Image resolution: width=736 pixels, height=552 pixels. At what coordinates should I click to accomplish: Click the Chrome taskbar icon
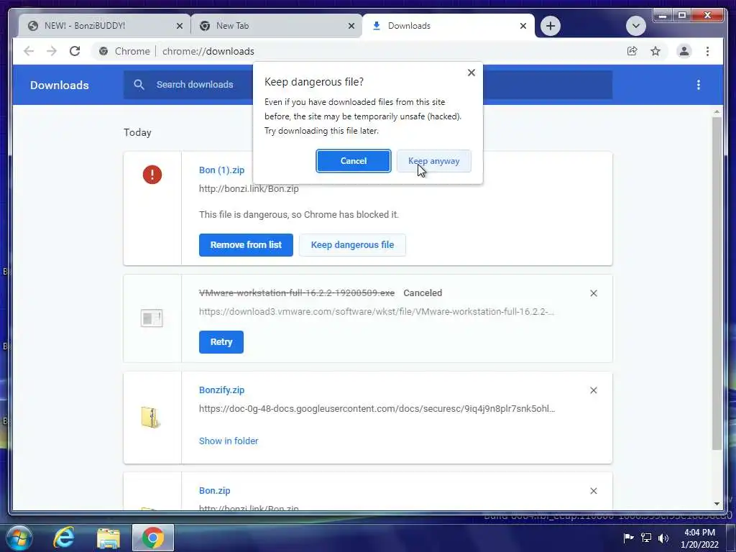[x=152, y=538]
